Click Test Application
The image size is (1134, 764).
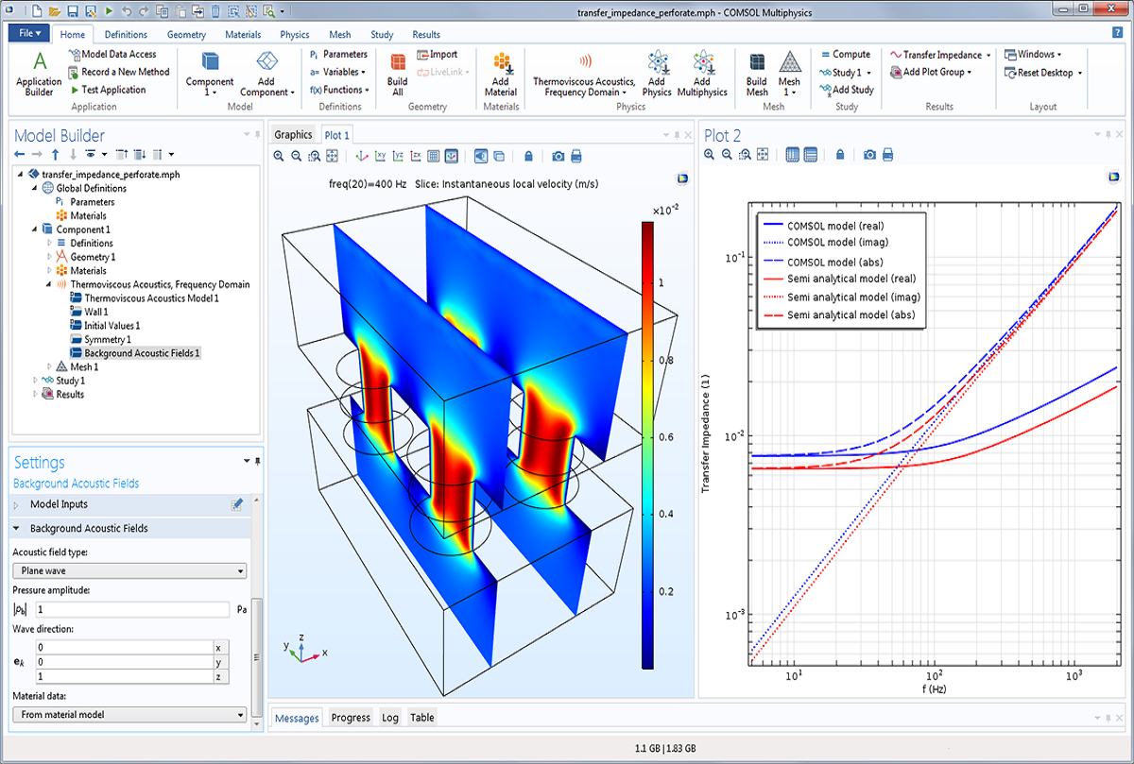click(107, 90)
